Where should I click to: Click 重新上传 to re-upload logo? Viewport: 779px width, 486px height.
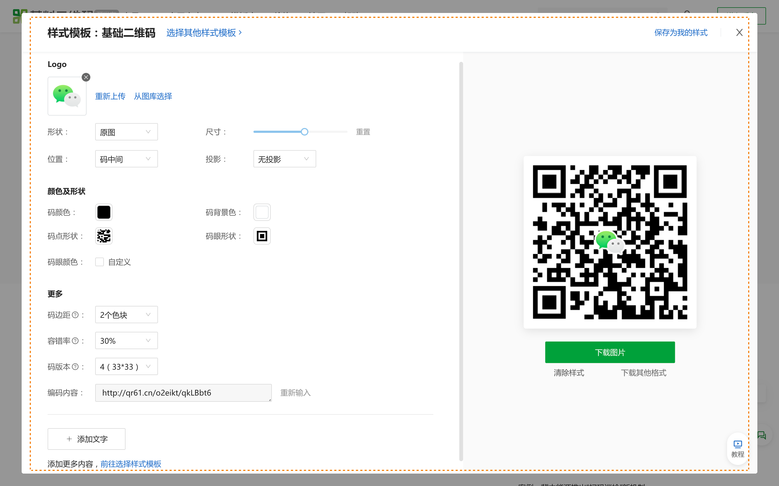[x=110, y=96]
